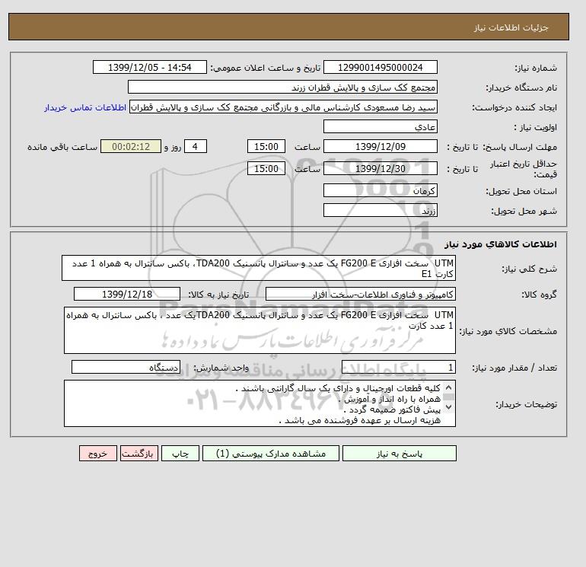Open مشاهده مدارک پیوستی (1) button
Viewport: 586px width, 567px height.
point(271,454)
